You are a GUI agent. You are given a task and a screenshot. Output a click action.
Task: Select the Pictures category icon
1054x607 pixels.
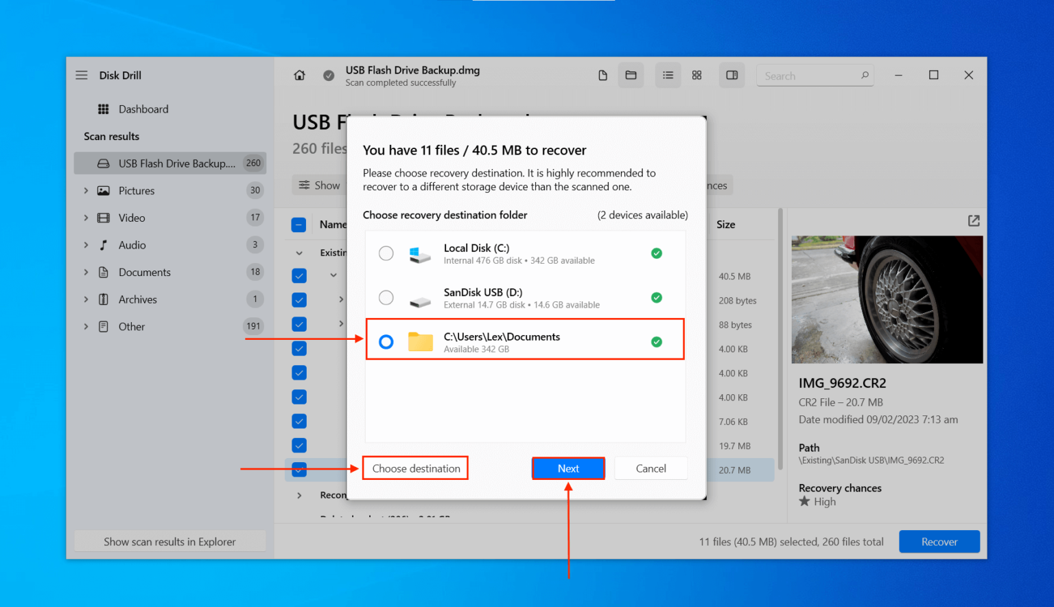coord(103,190)
